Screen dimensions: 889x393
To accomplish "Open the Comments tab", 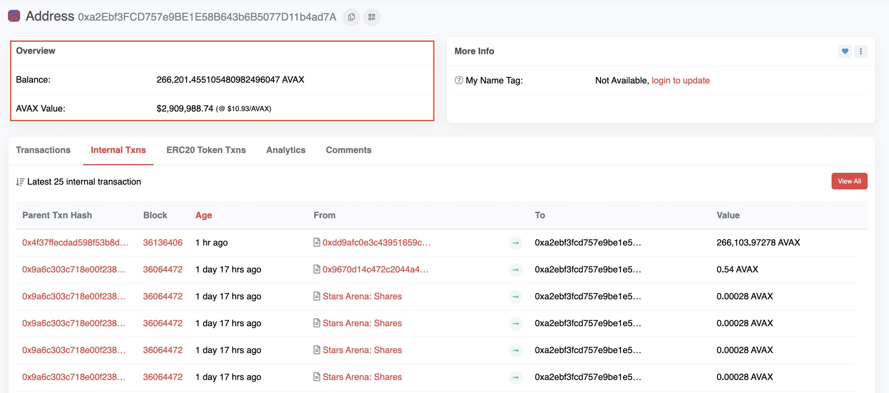I will [348, 150].
